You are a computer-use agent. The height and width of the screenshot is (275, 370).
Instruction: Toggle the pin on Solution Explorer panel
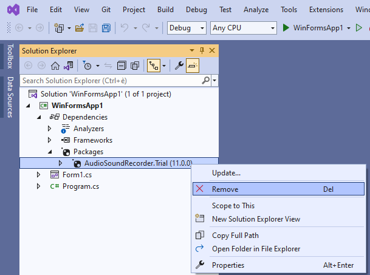click(x=202, y=51)
